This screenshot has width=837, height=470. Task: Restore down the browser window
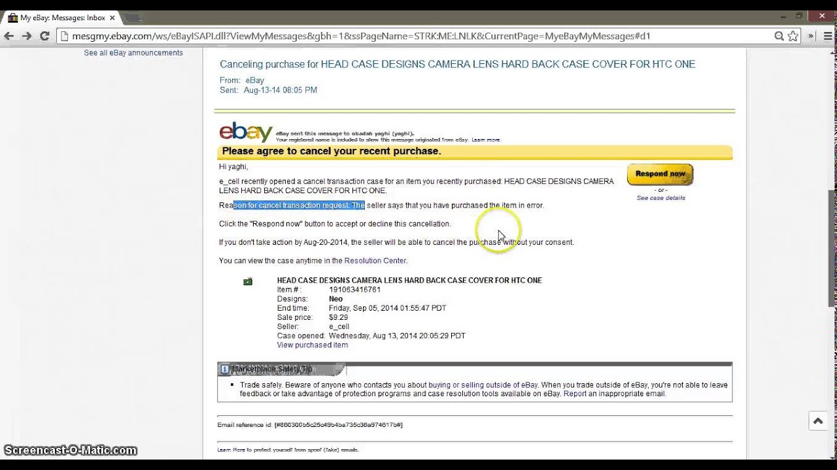point(799,16)
